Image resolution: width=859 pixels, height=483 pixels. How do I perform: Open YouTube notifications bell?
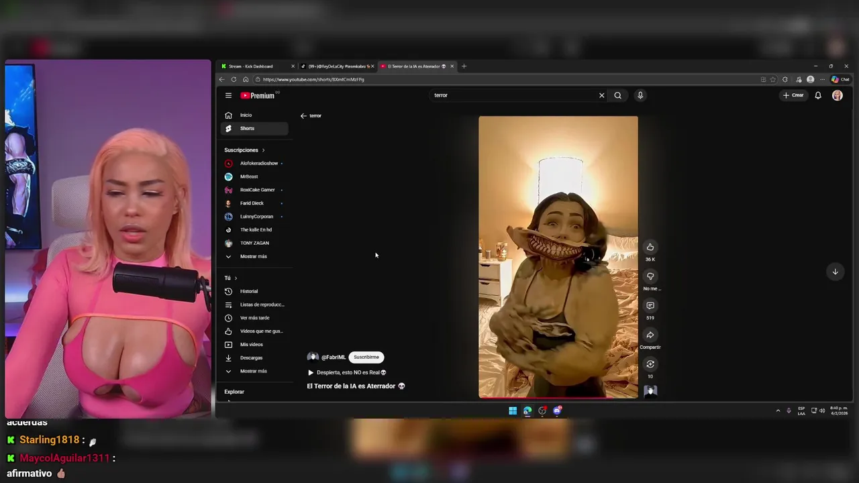pyautogui.click(x=818, y=95)
